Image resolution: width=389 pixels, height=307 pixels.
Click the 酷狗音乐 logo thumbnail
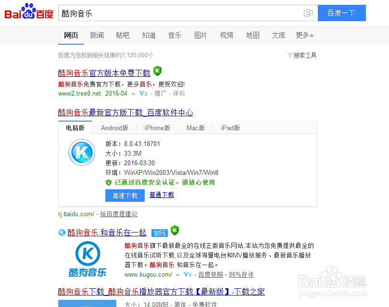(x=88, y=259)
